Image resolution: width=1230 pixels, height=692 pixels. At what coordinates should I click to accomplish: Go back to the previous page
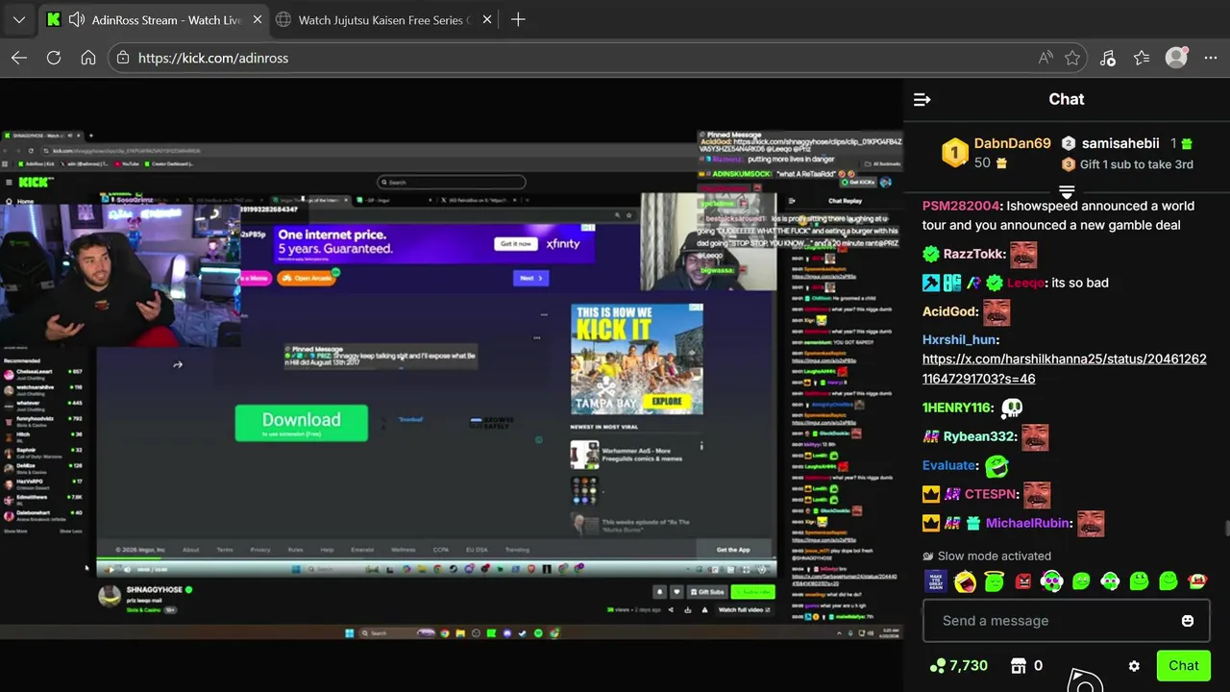[19, 58]
